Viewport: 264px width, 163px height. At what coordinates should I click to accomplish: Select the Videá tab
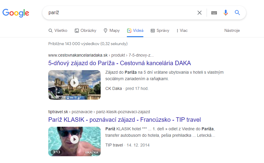click(135, 31)
